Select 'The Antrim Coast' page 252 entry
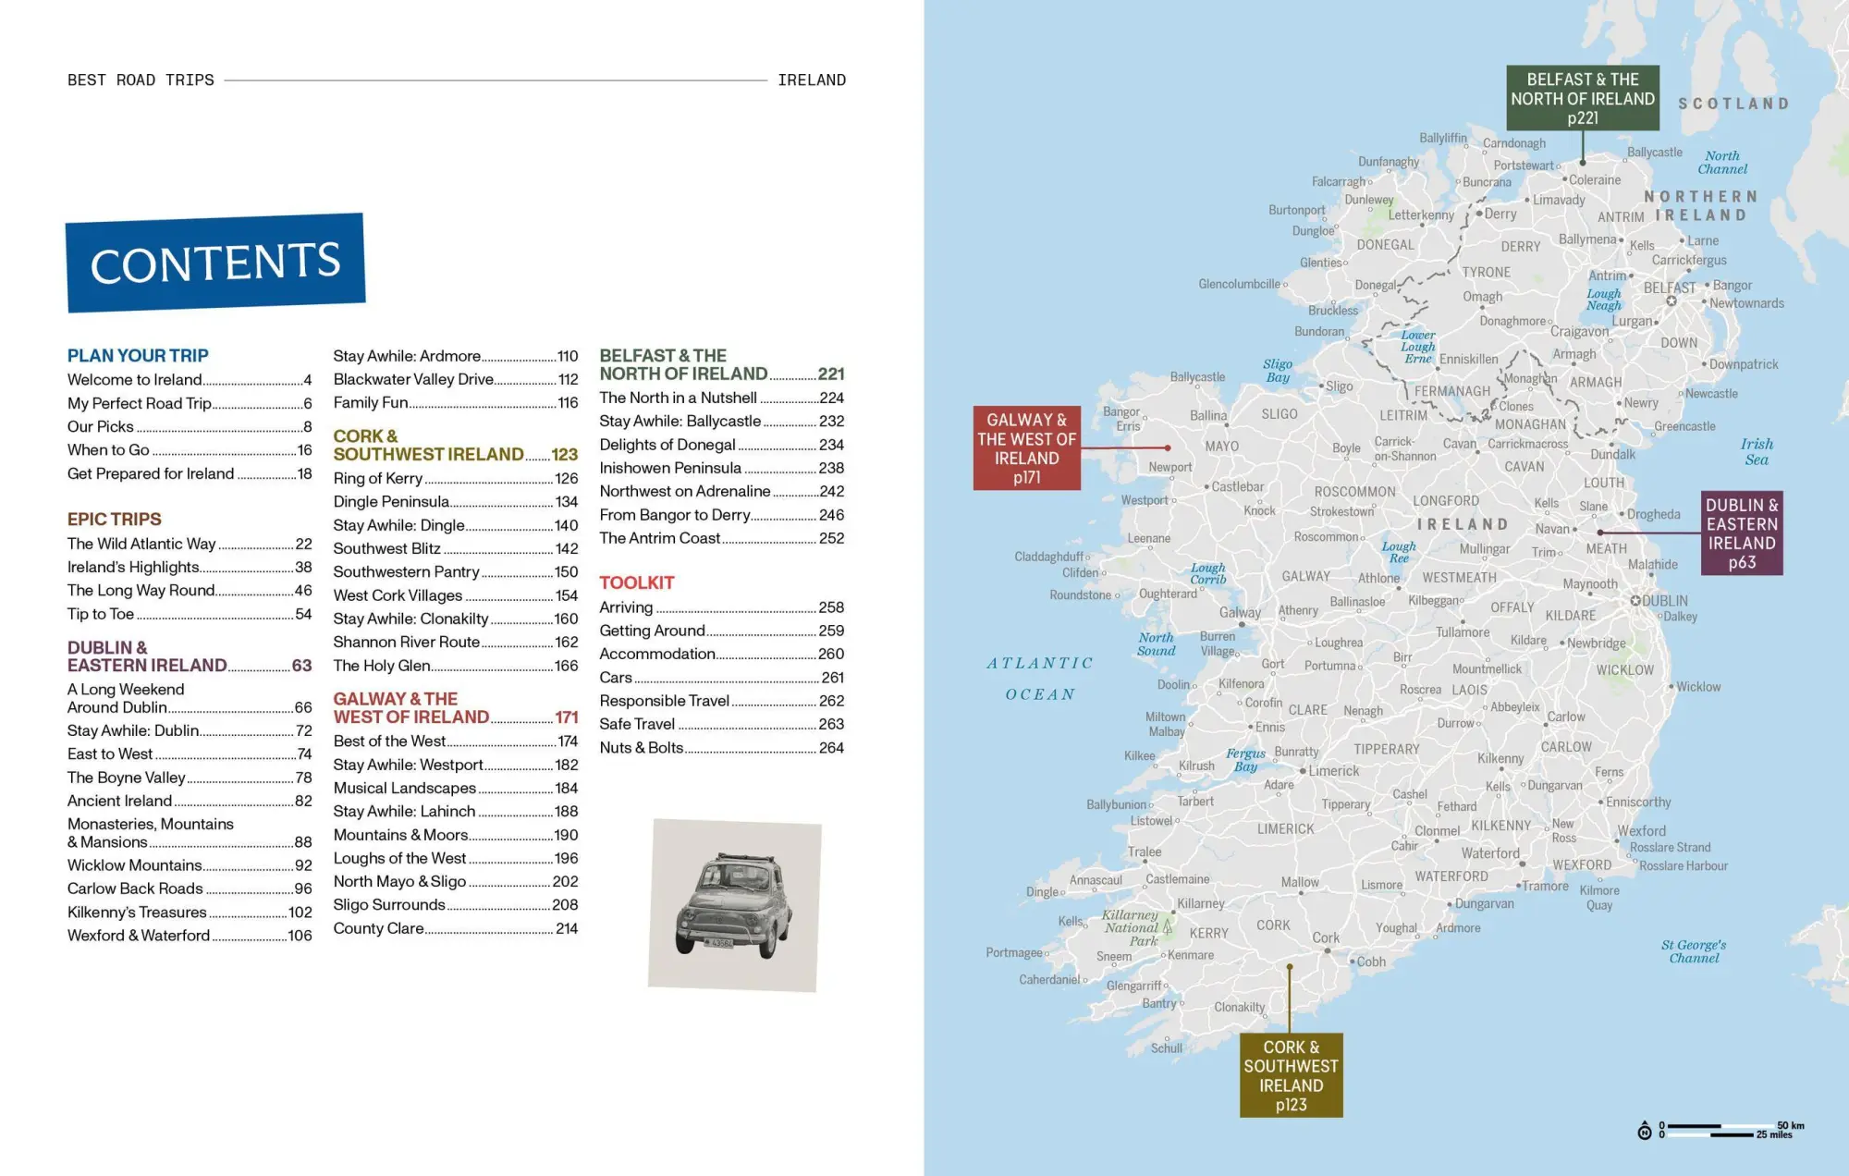 [722, 538]
